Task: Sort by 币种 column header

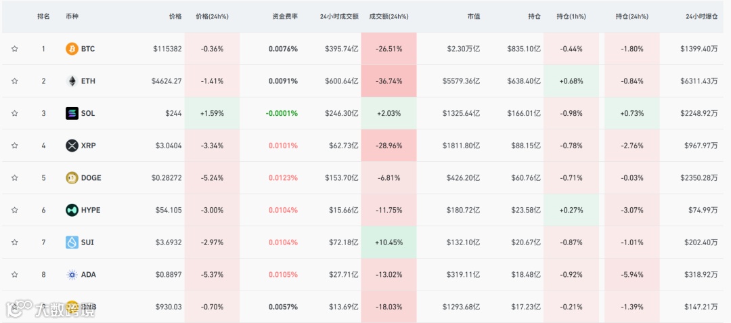Action: [x=72, y=16]
